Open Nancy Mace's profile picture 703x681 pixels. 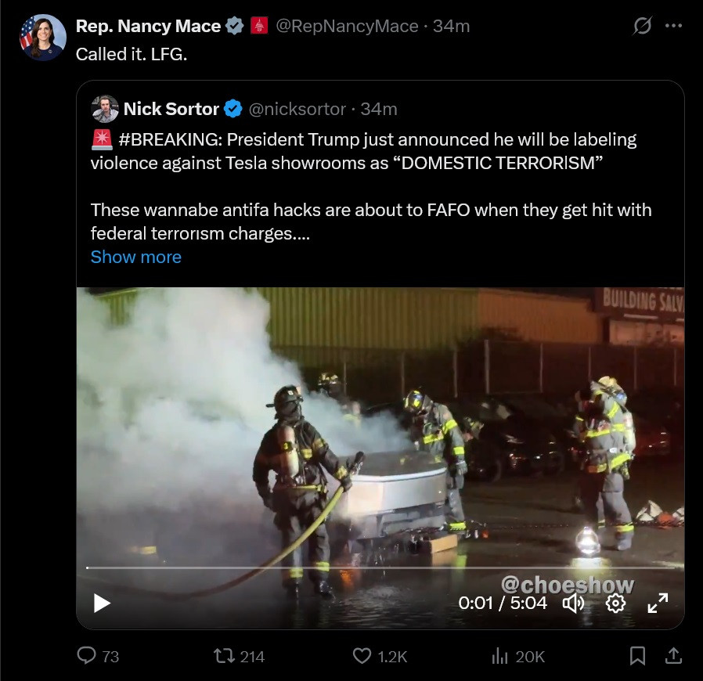42,38
